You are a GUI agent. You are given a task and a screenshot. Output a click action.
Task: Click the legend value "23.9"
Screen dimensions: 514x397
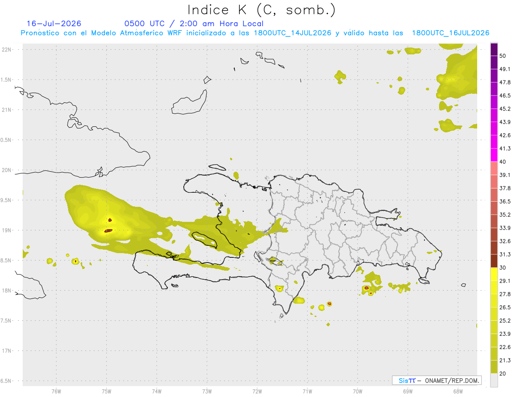coord(505,334)
